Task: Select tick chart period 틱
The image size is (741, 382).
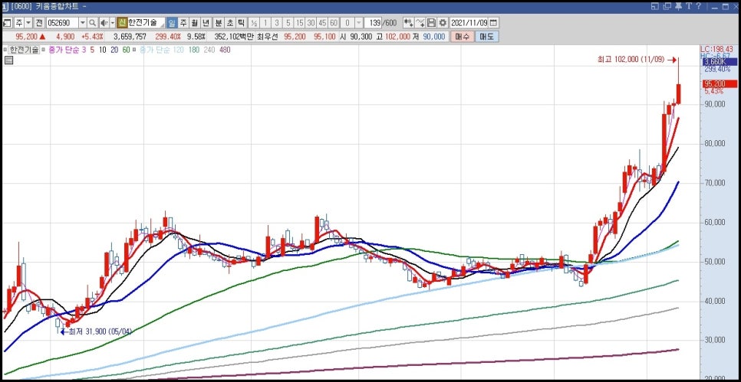Action: [241, 23]
